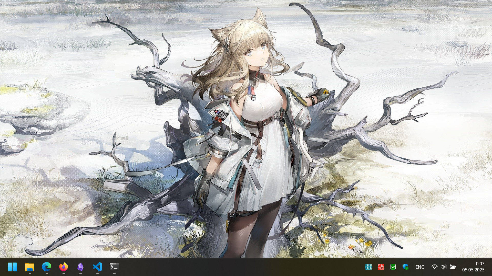492x276 pixels.
Task: Click the Wi-Fi network icon
Action: pos(434,267)
